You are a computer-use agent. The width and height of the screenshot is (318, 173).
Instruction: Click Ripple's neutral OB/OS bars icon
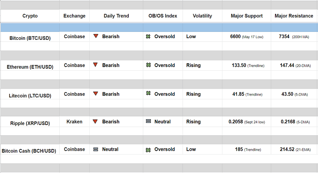click(x=148, y=122)
